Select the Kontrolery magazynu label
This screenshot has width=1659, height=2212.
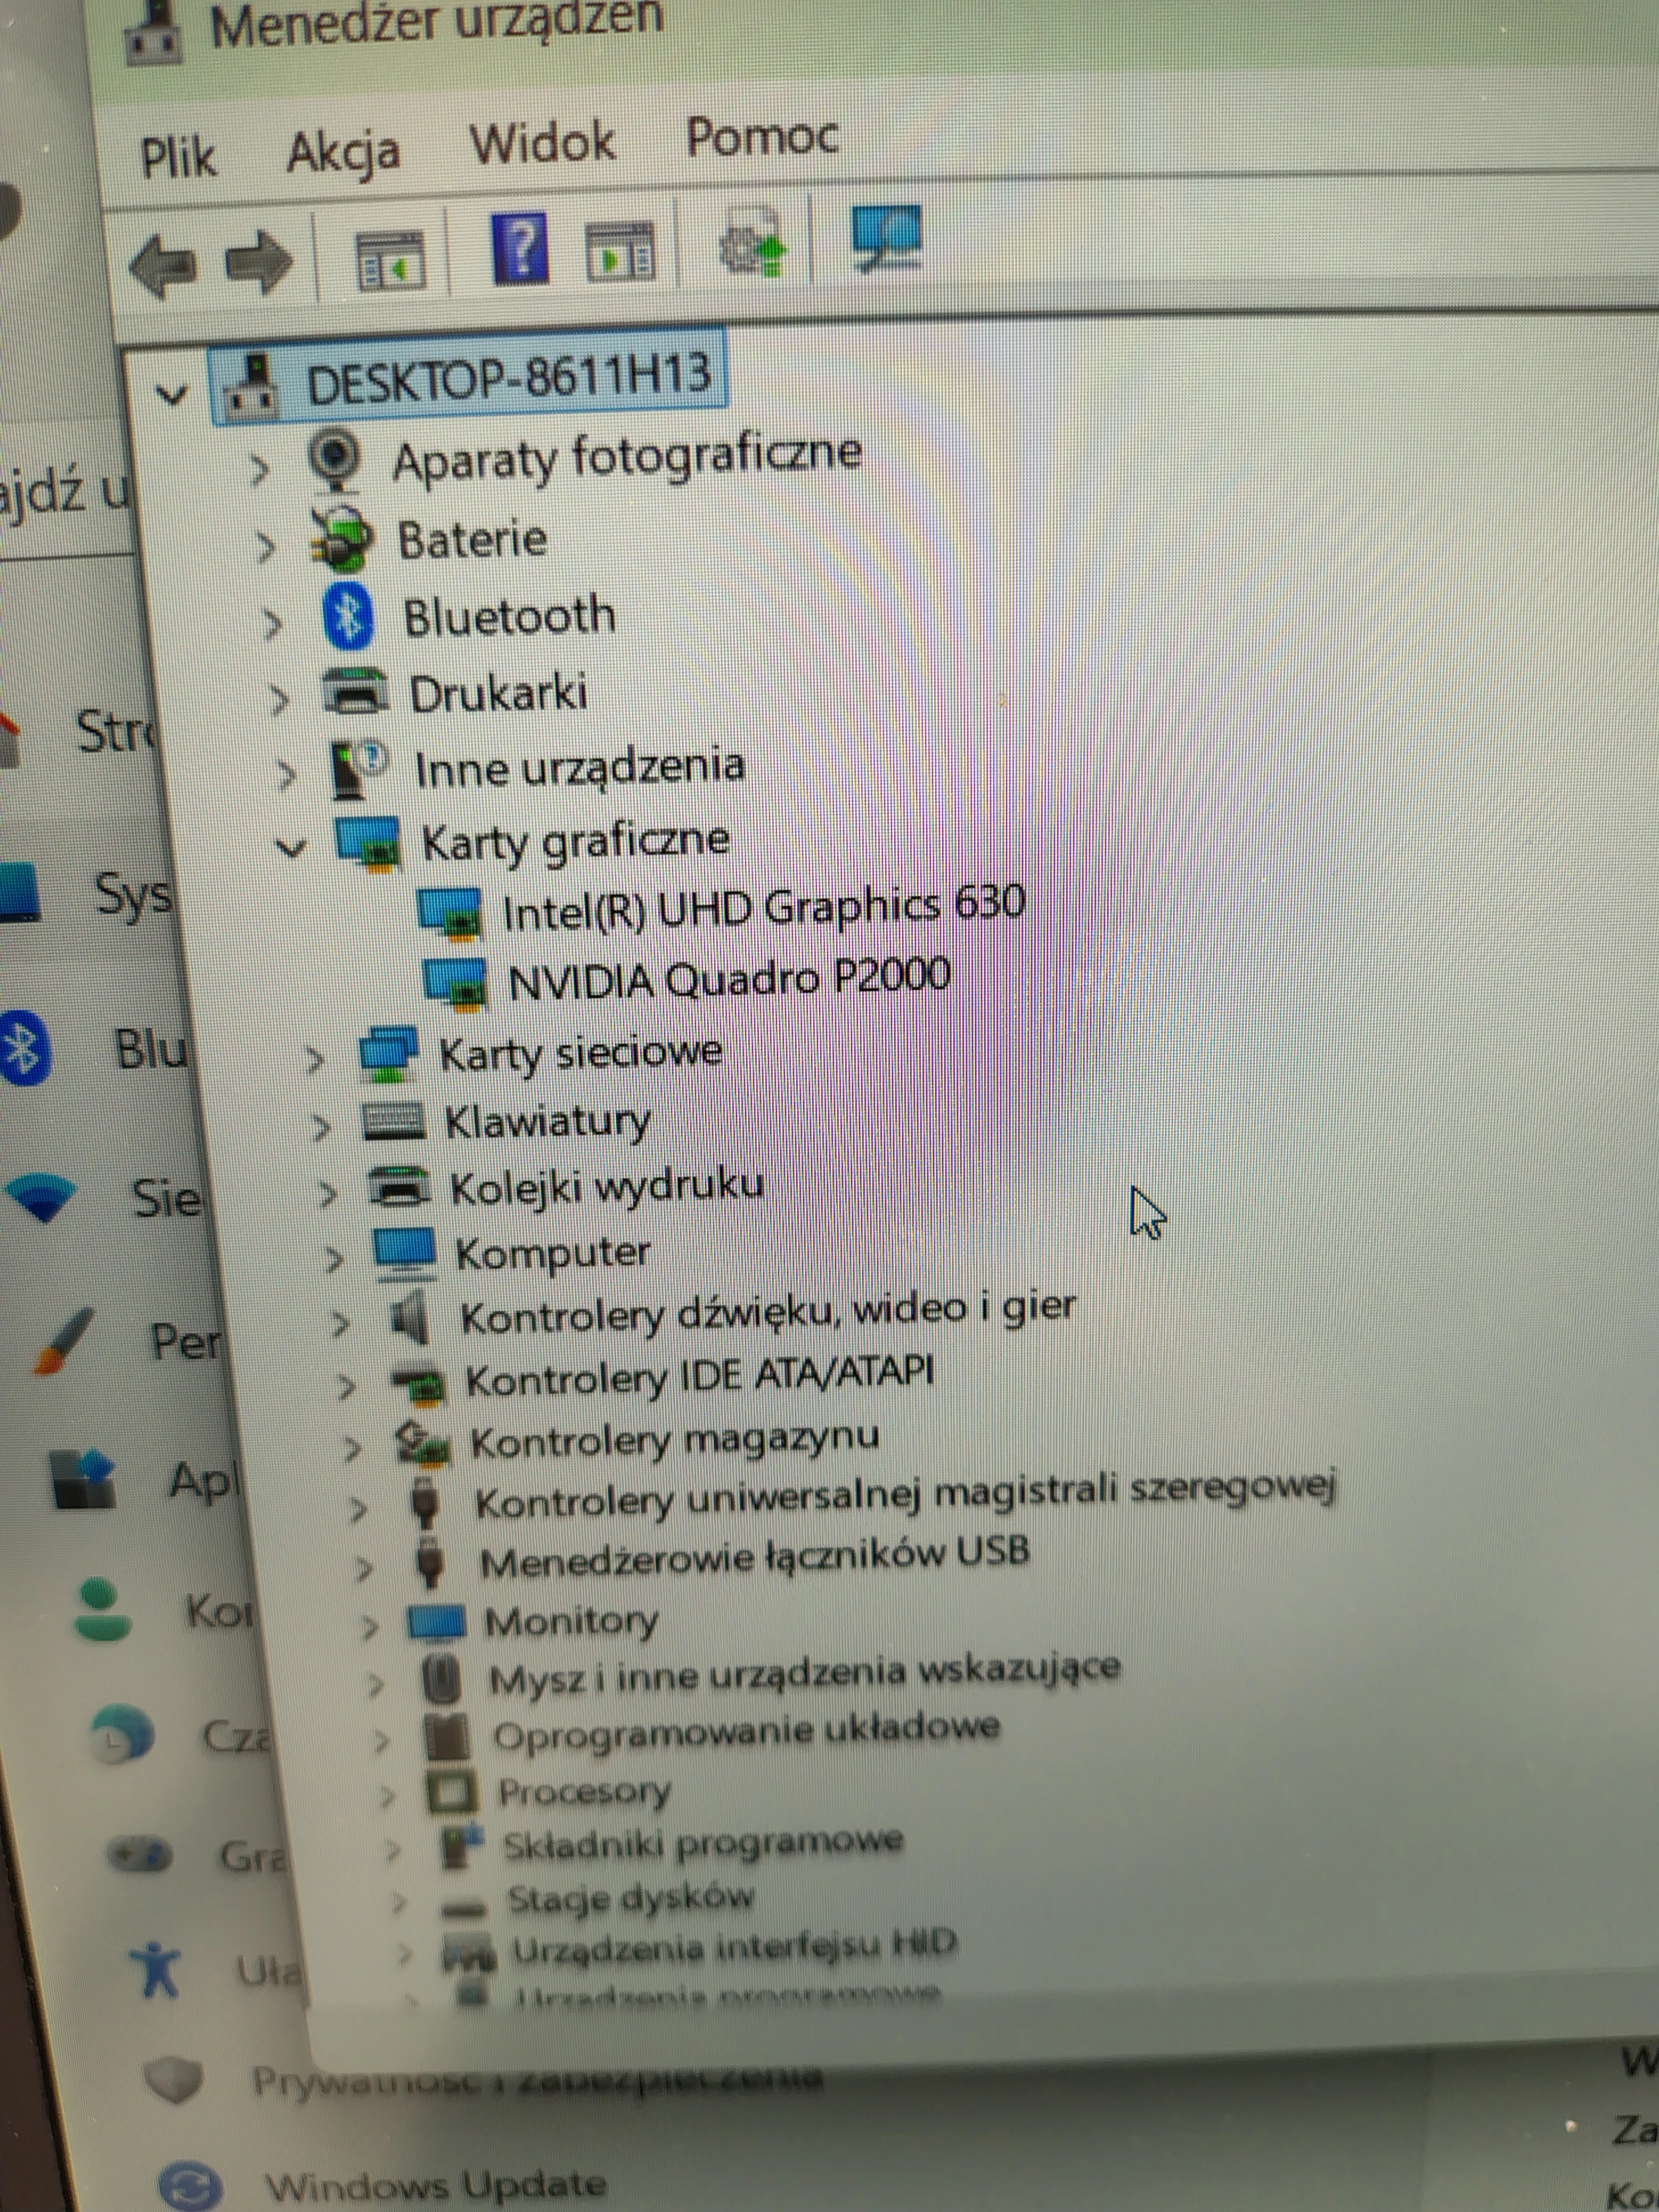(675, 1440)
